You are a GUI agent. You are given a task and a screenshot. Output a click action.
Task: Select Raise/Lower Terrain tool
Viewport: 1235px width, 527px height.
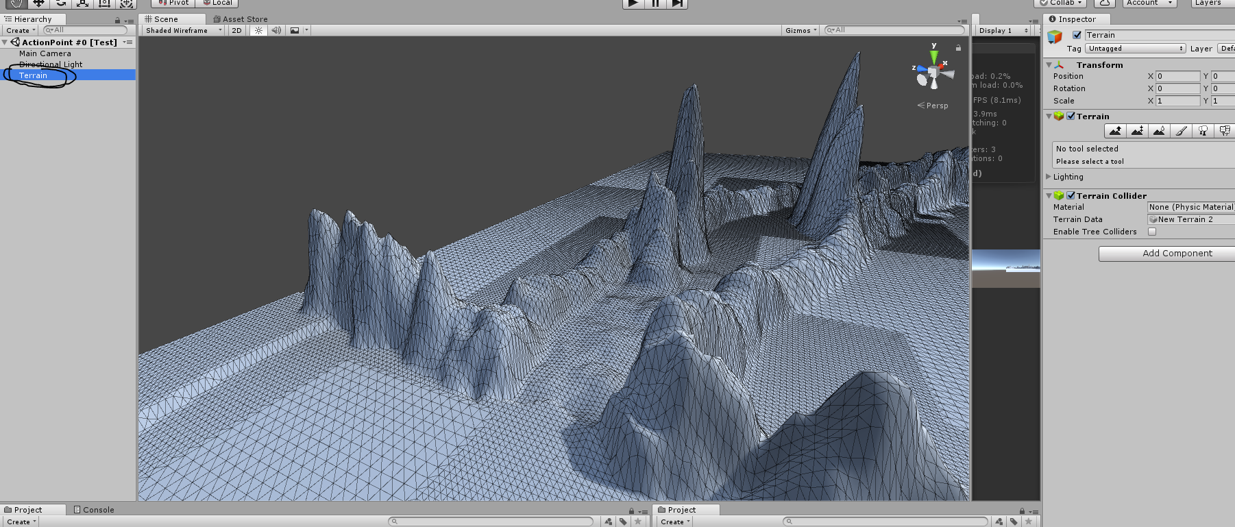1115,131
